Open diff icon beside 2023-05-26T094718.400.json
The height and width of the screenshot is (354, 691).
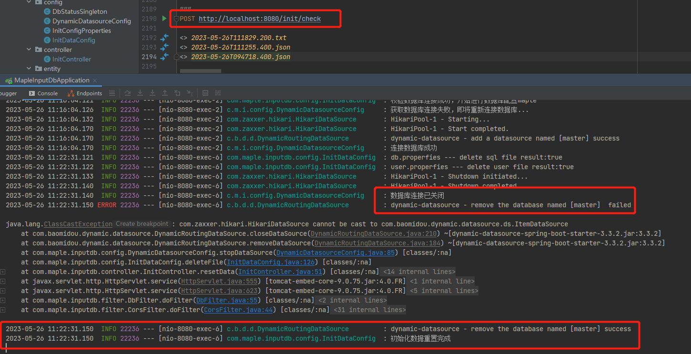(x=164, y=57)
